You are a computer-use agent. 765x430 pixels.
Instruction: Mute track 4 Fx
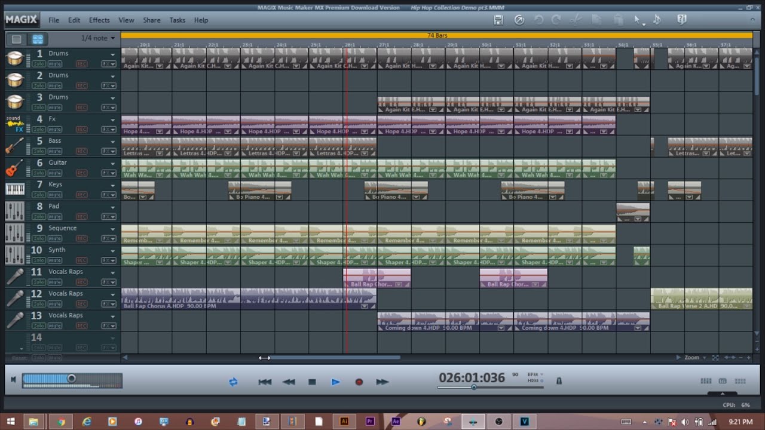tap(55, 130)
